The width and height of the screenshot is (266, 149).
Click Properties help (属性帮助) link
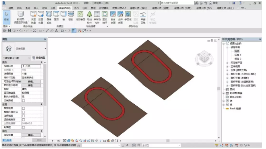(x=7, y=141)
